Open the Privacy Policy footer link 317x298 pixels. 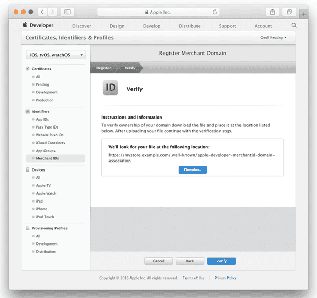pyautogui.click(x=225, y=278)
